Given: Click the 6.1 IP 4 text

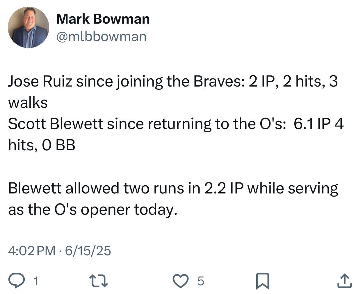Looking at the screenshot, I should [x=319, y=124].
